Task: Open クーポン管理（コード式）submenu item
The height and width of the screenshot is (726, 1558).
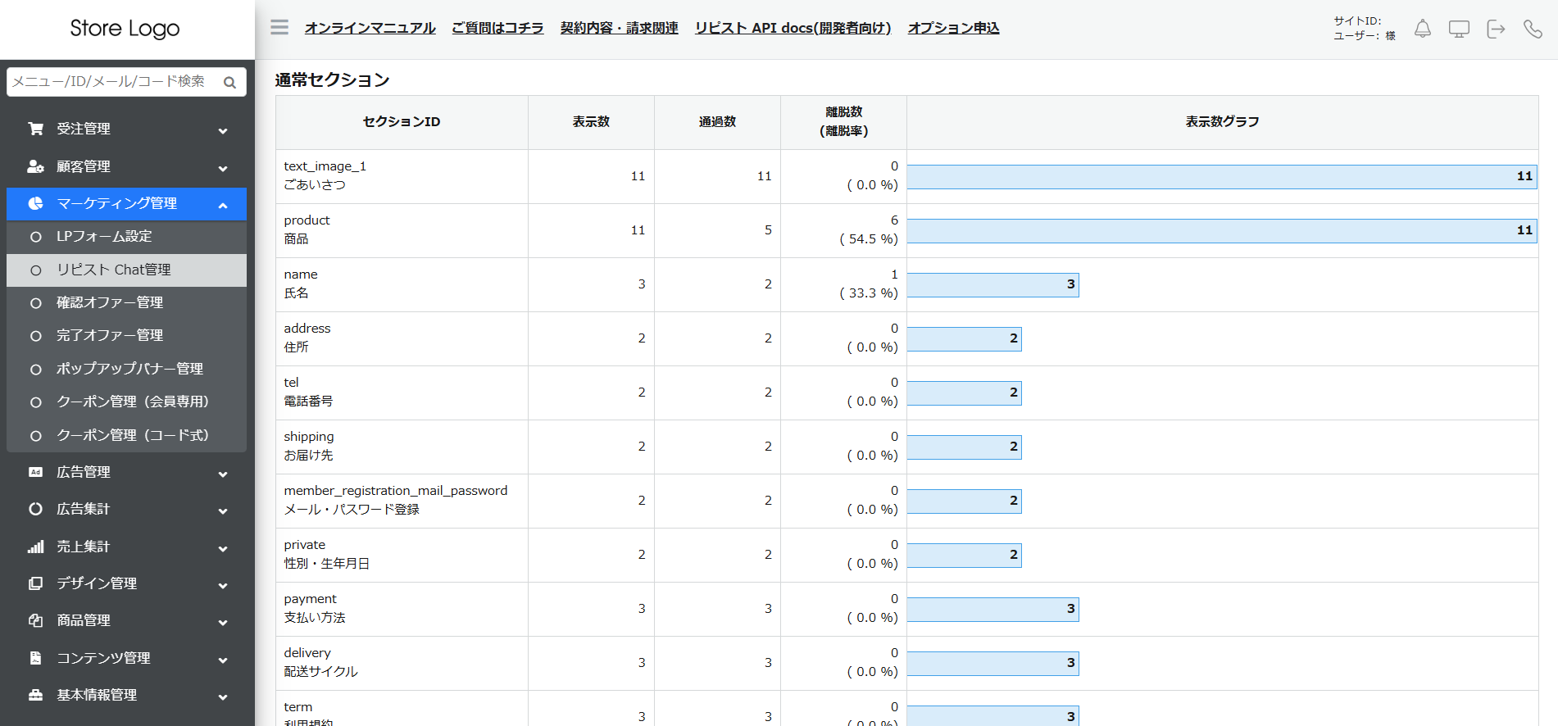Action: point(126,435)
